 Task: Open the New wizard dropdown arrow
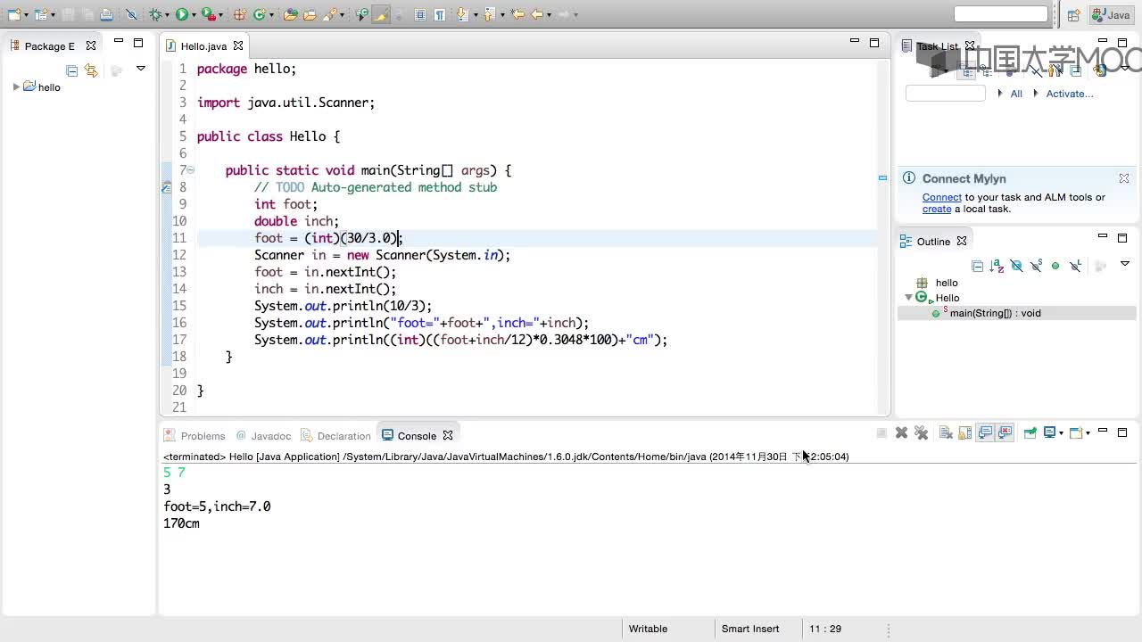click(x=26, y=15)
